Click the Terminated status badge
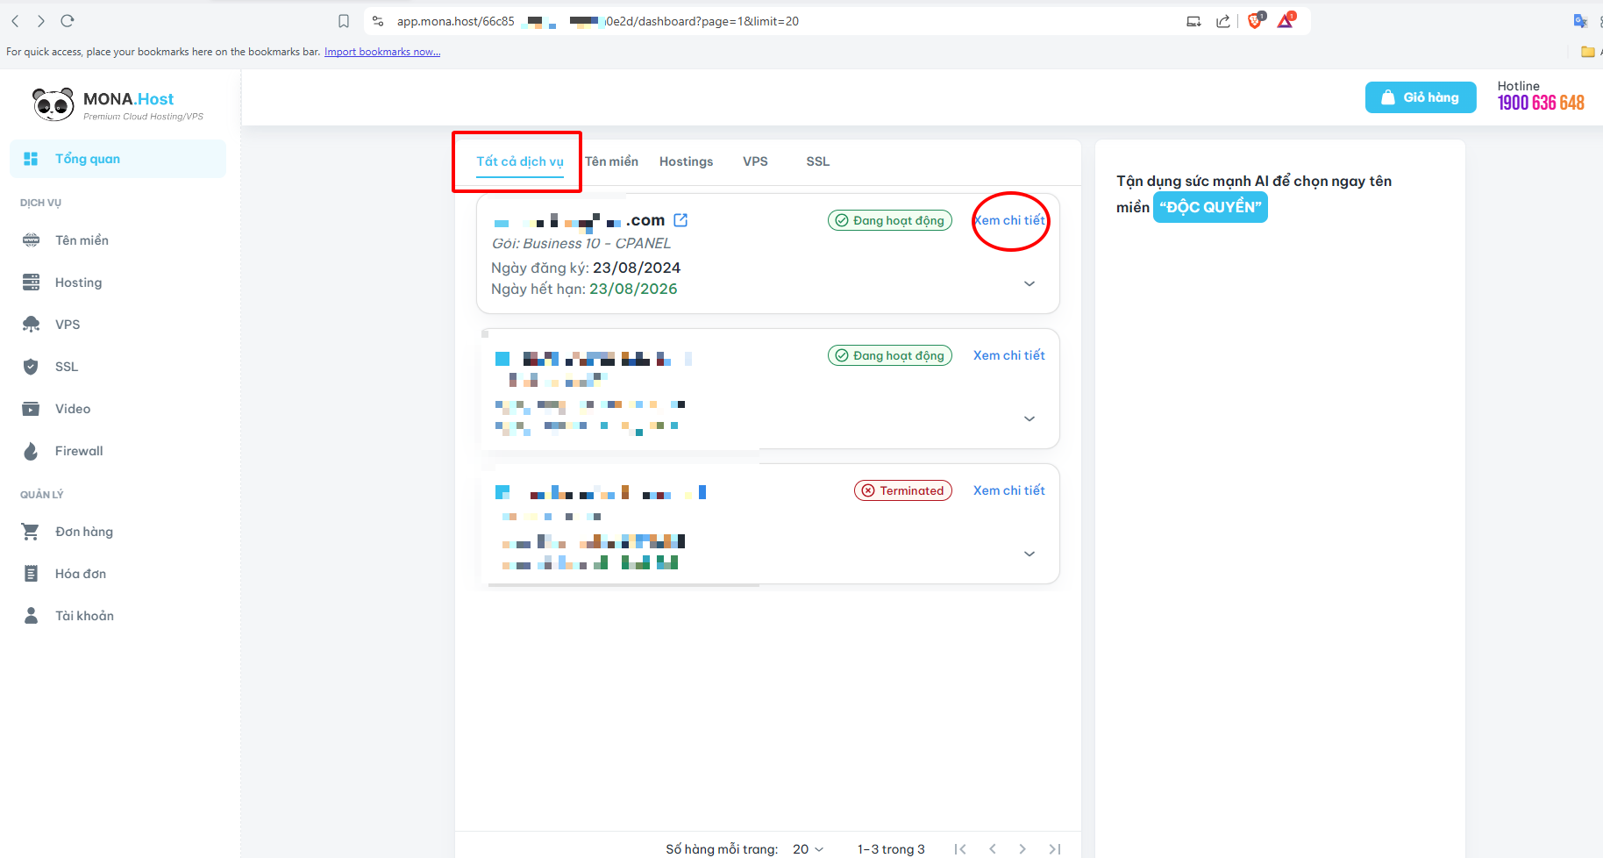The image size is (1603, 858). tap(903, 490)
